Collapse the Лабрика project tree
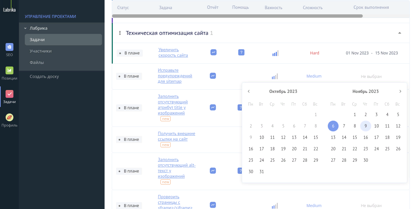This screenshot has width=417, height=209. (25, 28)
